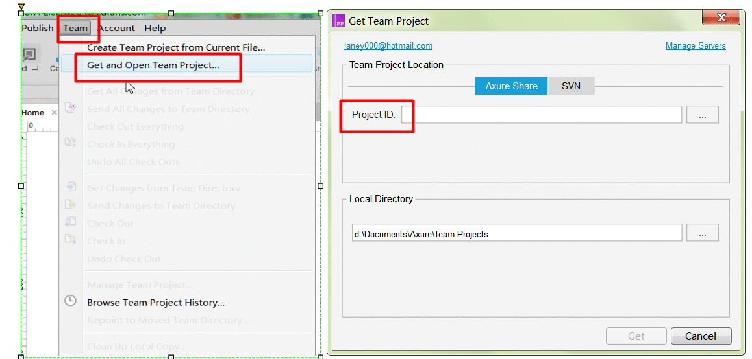Click the laney000@hotmail.com account link
The image size is (752, 359).
[388, 46]
